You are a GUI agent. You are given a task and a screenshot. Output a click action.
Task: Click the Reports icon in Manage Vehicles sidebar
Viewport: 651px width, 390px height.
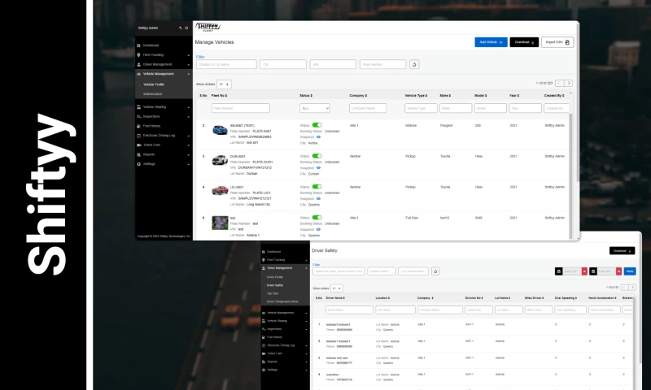(138, 154)
